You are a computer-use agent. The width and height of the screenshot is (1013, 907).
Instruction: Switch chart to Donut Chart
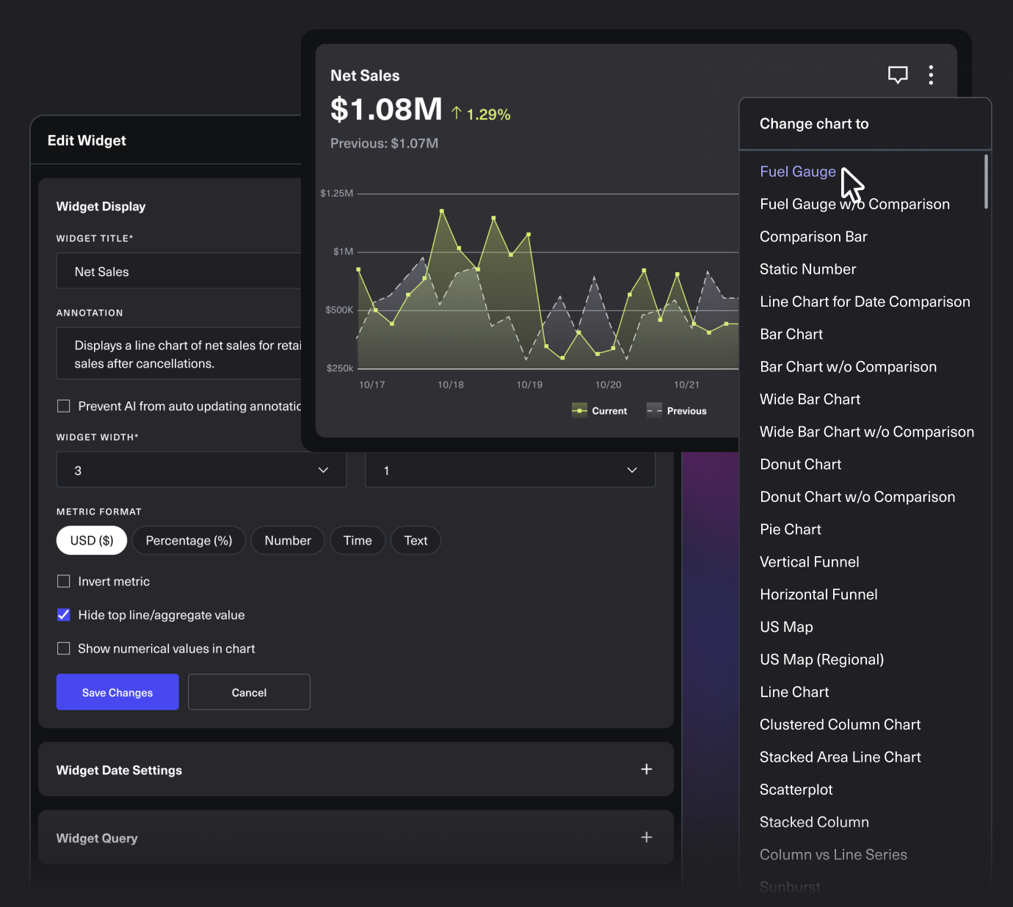tap(801, 465)
